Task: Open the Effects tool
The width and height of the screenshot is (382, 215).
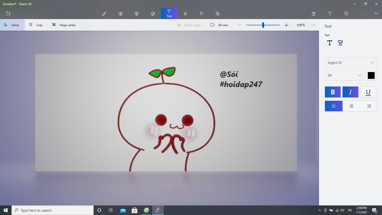Action: pyautogui.click(x=185, y=13)
